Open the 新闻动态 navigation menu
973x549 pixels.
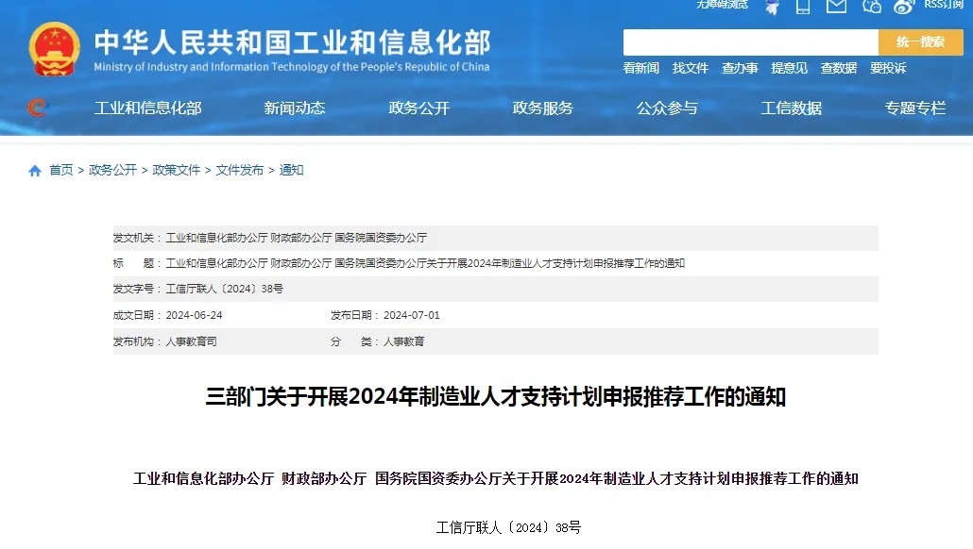point(295,108)
